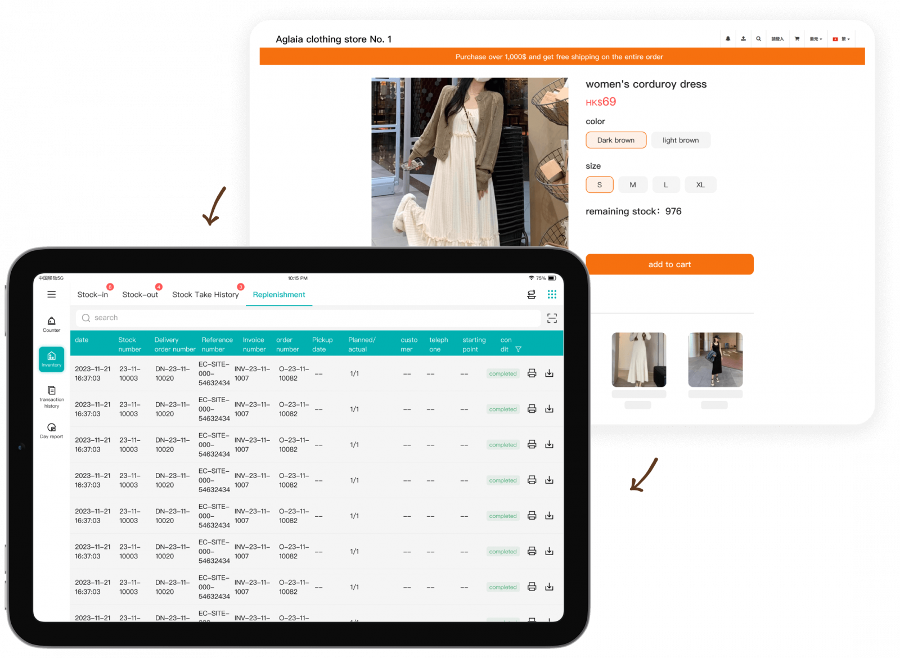Click the add to cart button

click(x=669, y=264)
